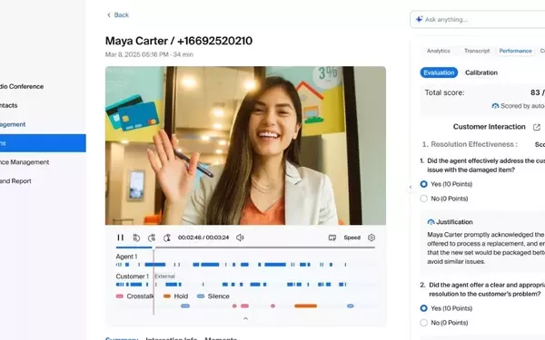Image resolution: width=545 pixels, height=340 pixels.
Task: Select Yes (10 Points) for damaged item question
Action: (x=423, y=184)
